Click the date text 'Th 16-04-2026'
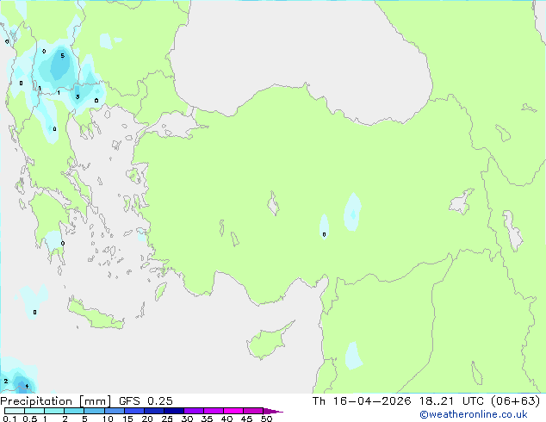 point(362,401)
